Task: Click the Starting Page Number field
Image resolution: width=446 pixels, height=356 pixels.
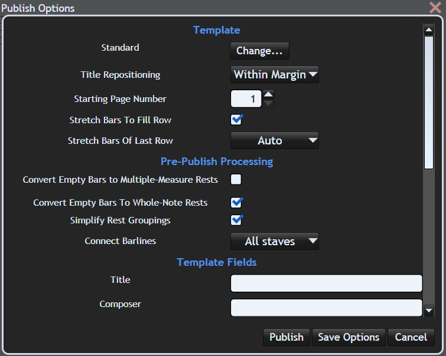Action: click(246, 99)
